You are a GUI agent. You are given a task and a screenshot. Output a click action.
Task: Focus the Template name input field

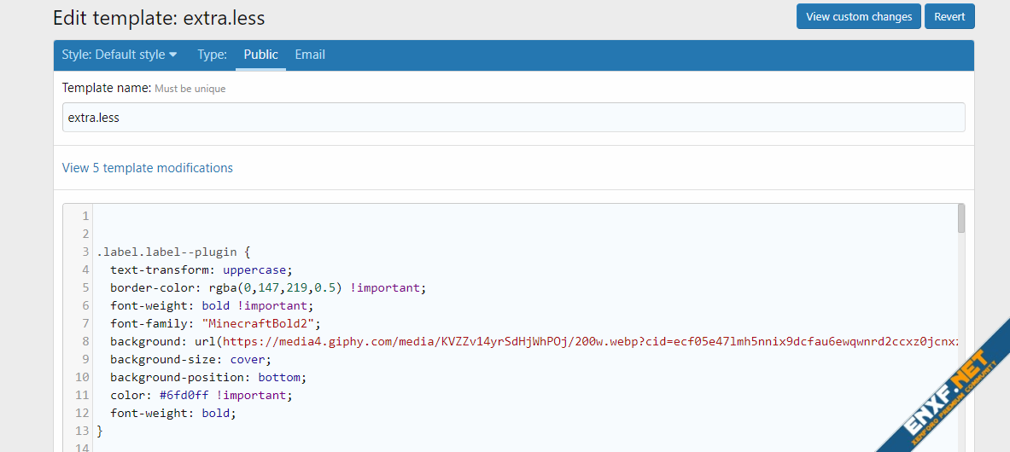pos(513,118)
